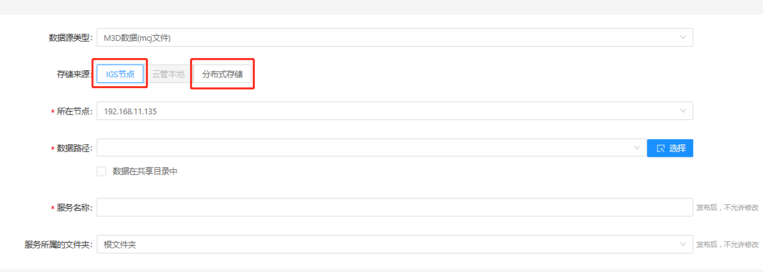Expand the 192.168.11.135 node dropdown
The image size is (763, 272).
pyautogui.click(x=395, y=110)
